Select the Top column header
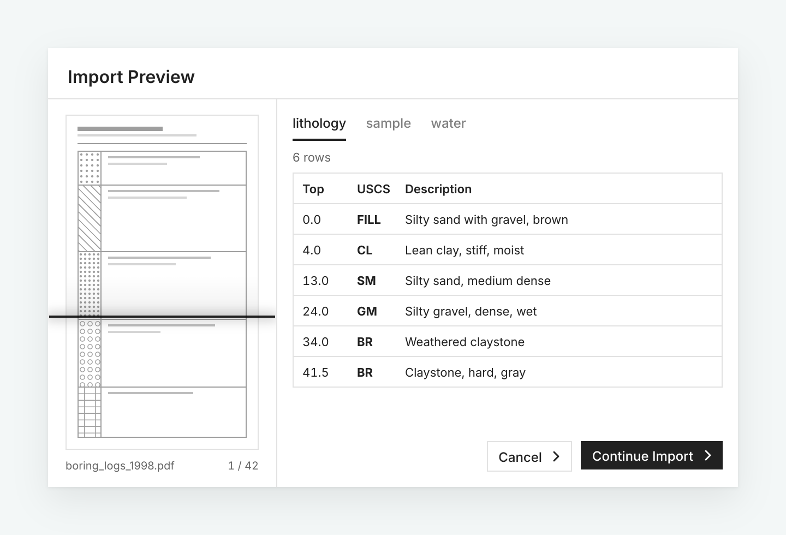Viewport: 786px width, 535px height. [x=313, y=189]
